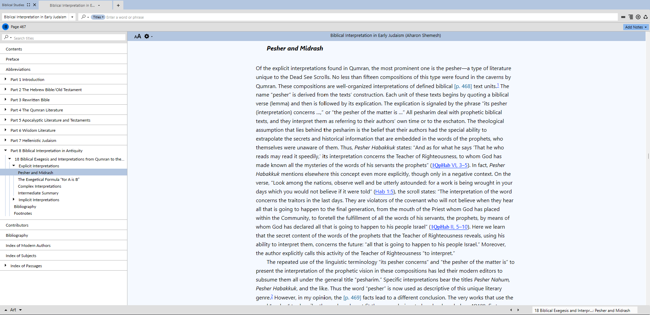Follow the Hab 1:5 verse link
This screenshot has width=650, height=315.
click(385, 192)
